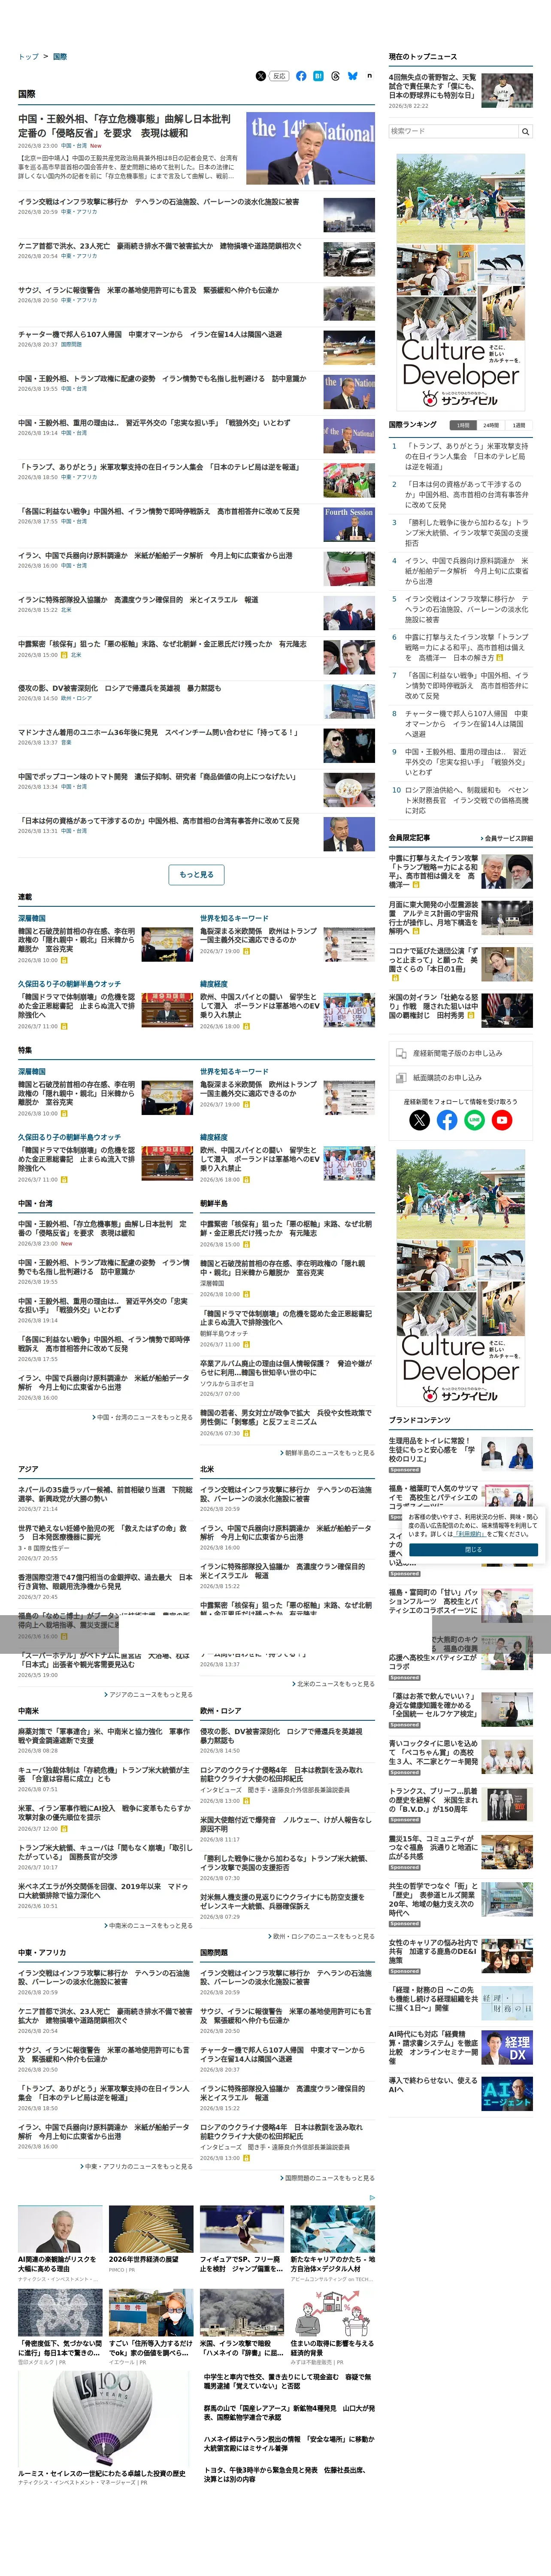Open ranking item 7 「各国に利益ない戦争」

(x=466, y=686)
